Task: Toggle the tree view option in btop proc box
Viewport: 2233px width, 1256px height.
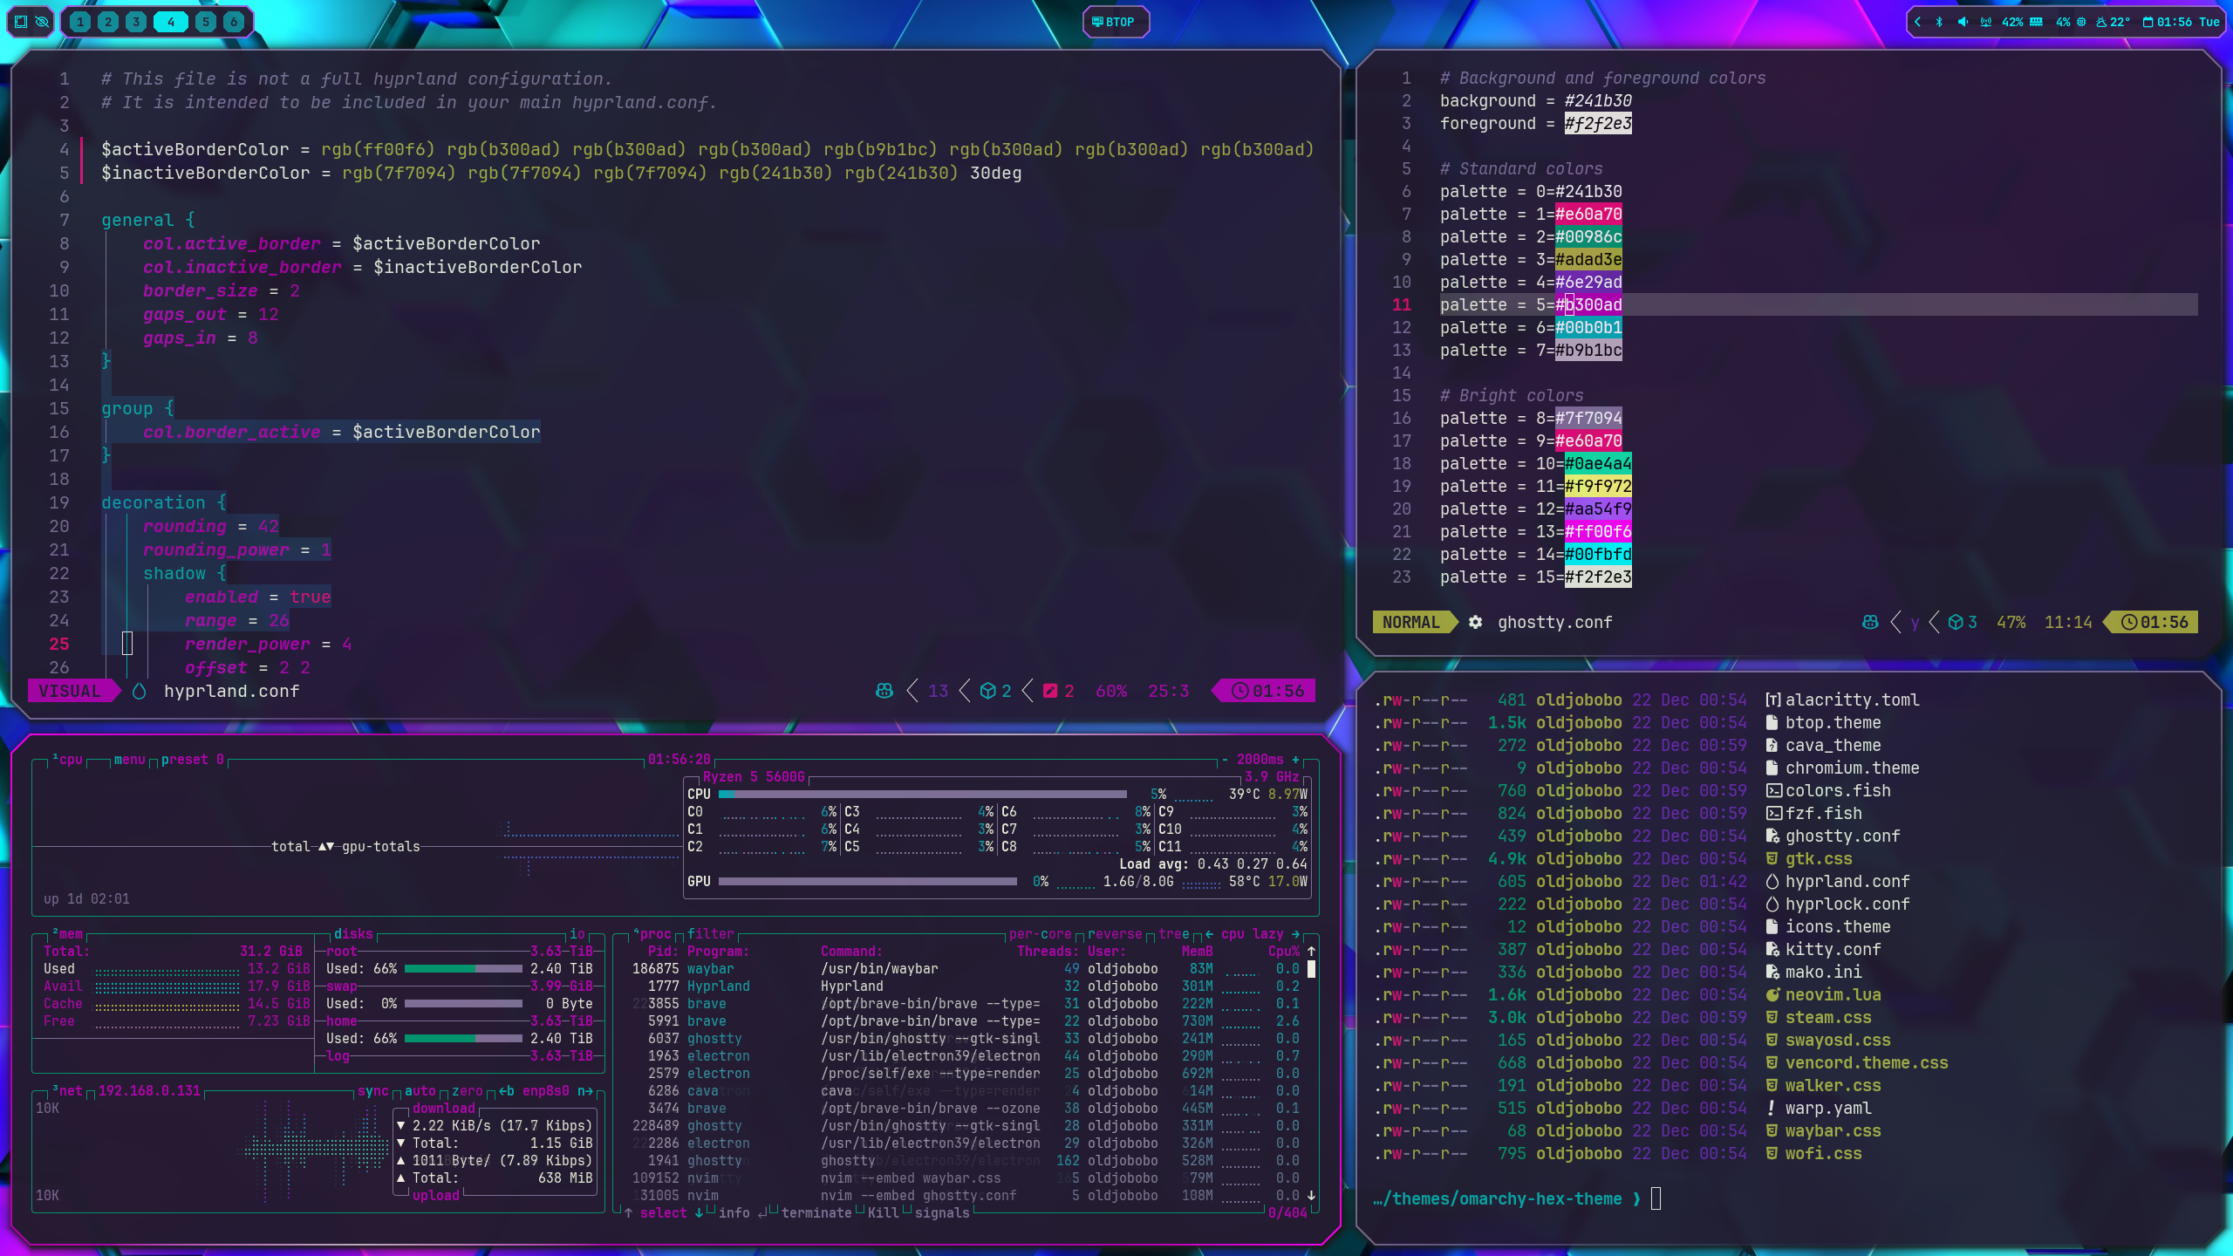Action: click(1174, 934)
